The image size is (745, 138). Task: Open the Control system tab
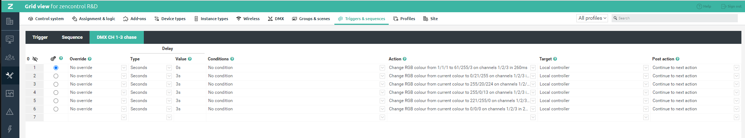coord(46,19)
